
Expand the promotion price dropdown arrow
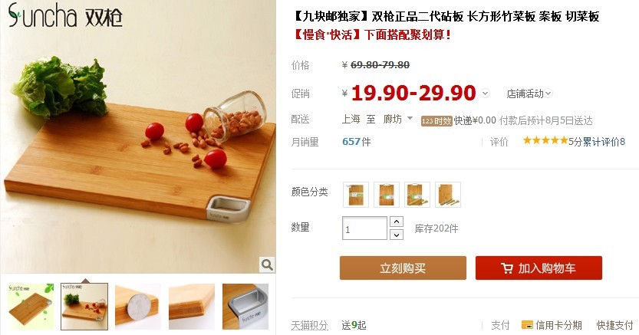pos(485,94)
